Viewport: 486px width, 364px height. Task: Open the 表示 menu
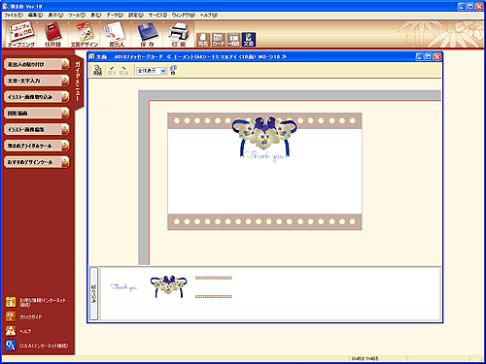55,15
